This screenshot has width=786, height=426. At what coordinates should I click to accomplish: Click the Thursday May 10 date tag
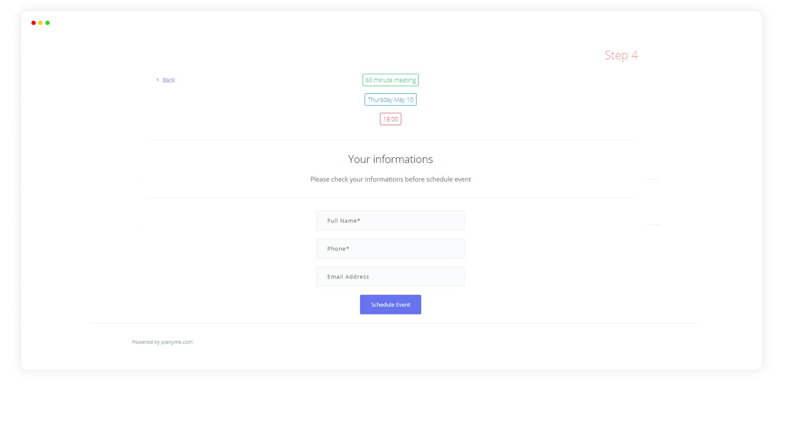(390, 100)
